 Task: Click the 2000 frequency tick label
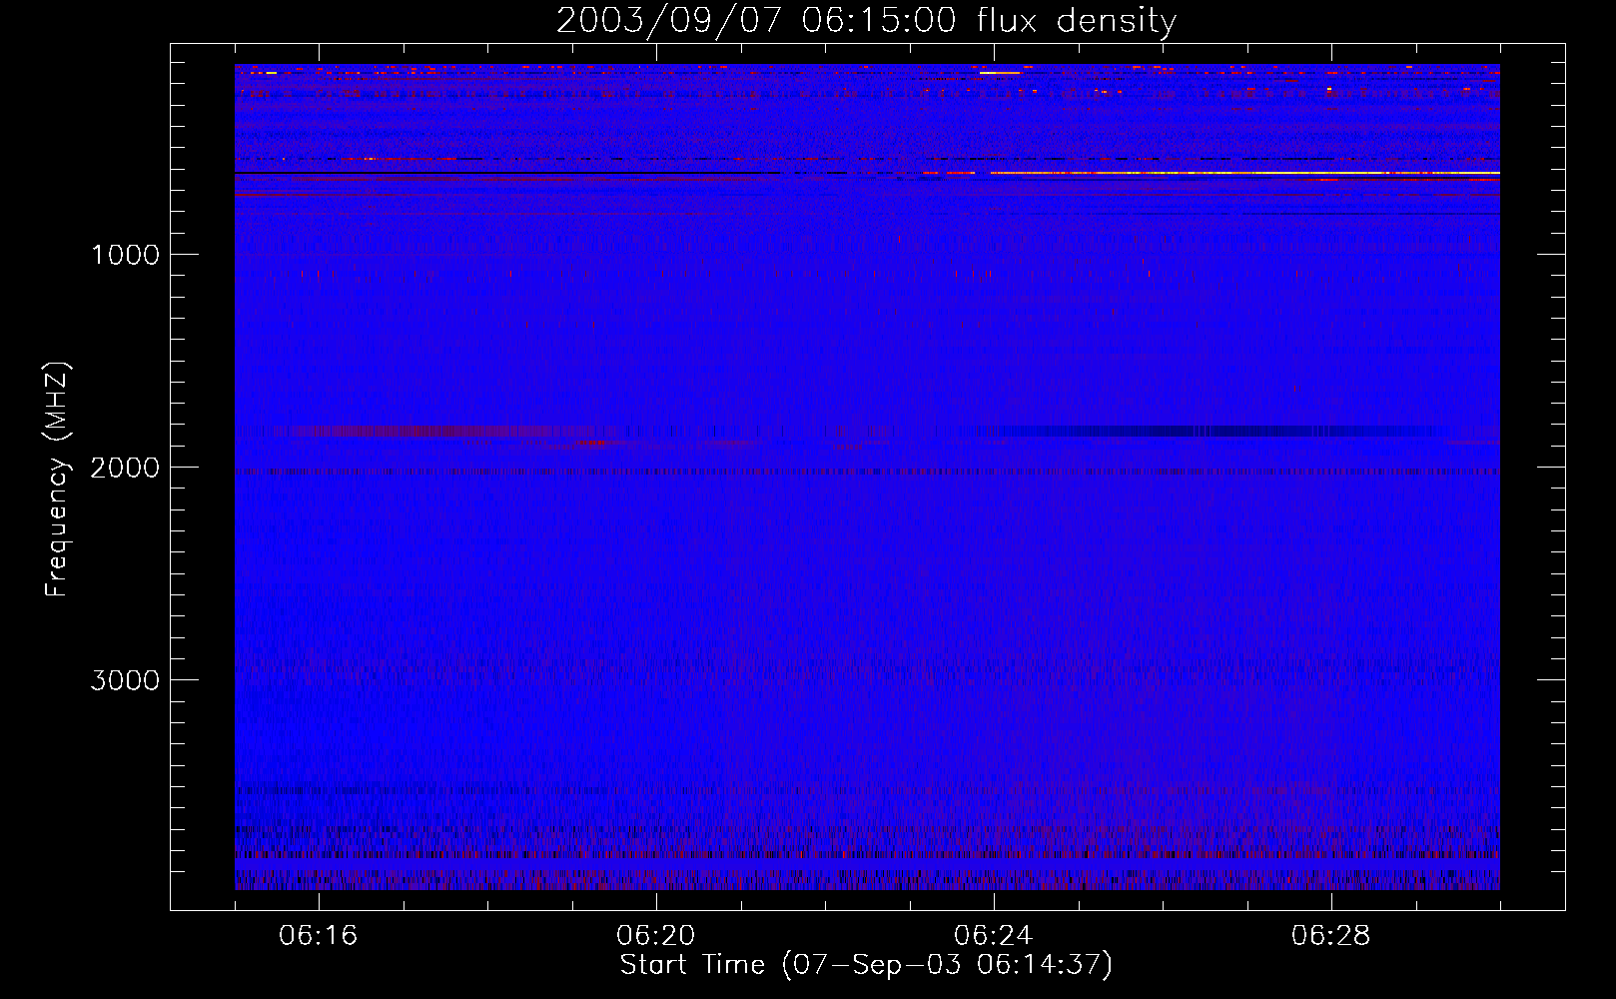click(125, 468)
